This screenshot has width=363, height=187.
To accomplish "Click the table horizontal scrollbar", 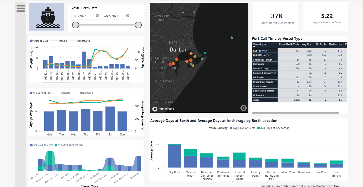I will pyautogui.click(x=295, y=113).
